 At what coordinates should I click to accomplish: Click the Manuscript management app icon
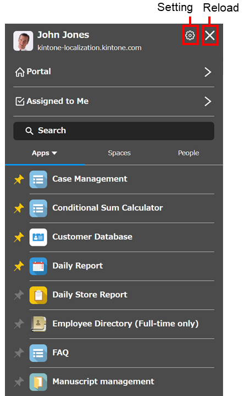tap(38, 382)
